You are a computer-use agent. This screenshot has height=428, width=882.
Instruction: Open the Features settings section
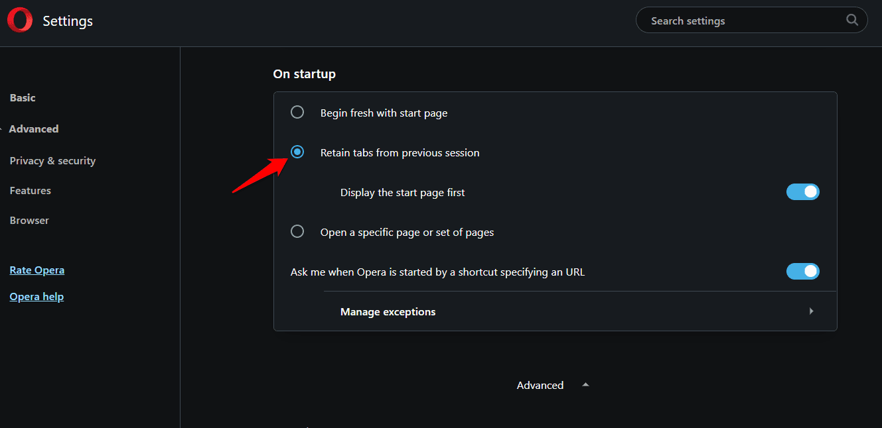pos(30,190)
